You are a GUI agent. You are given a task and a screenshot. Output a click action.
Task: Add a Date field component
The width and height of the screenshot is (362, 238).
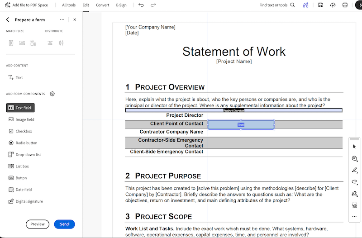coord(20,190)
